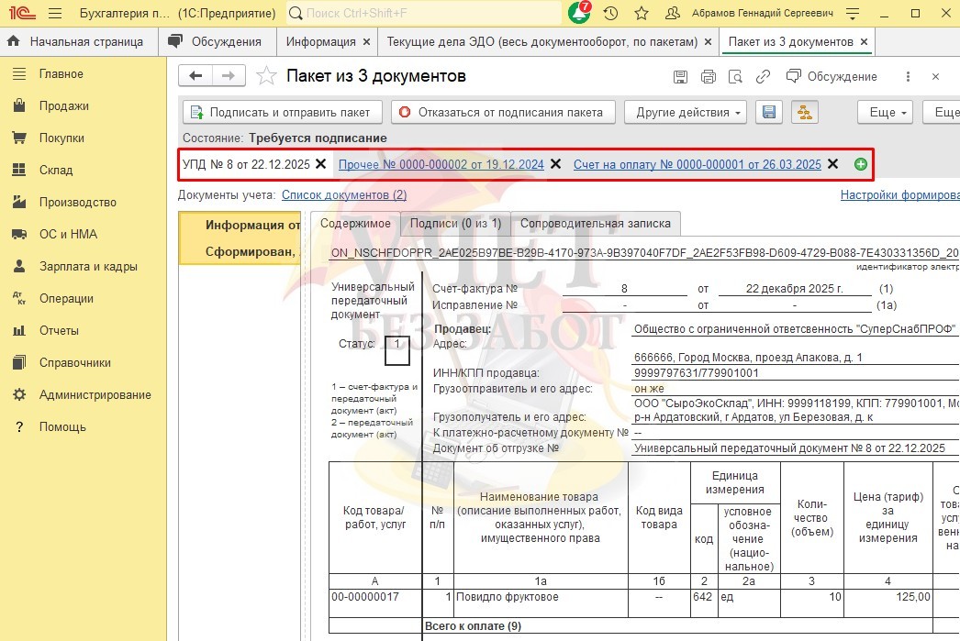Click the notifications bell icon
This screenshot has height=641, width=960.
[579, 14]
